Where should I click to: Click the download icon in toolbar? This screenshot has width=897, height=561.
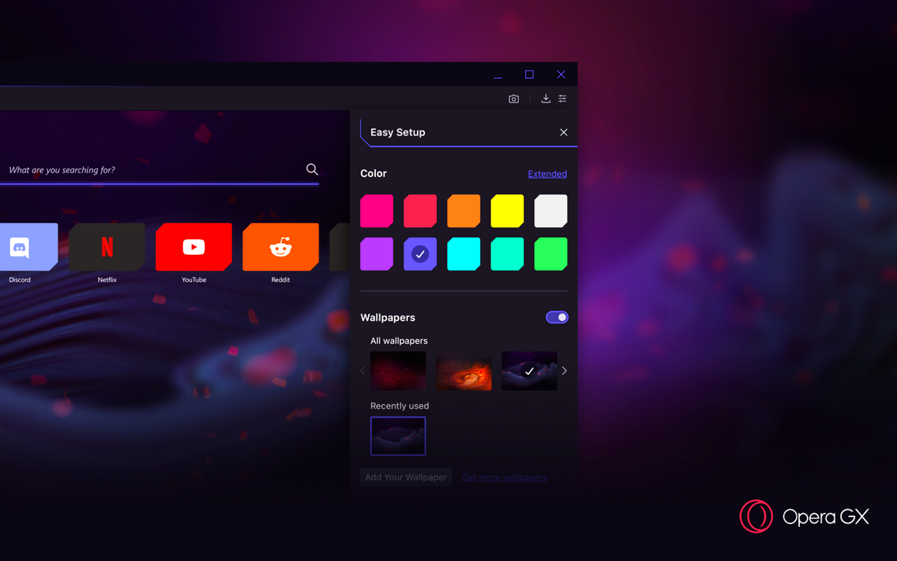(546, 99)
